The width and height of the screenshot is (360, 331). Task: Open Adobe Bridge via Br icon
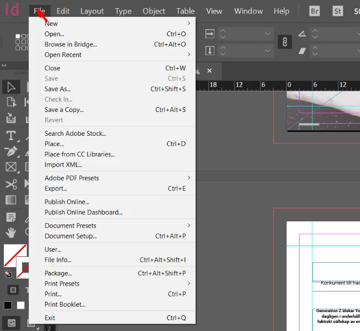(315, 11)
